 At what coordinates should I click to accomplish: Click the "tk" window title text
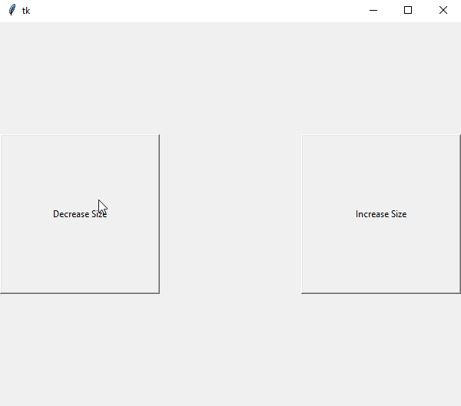(x=26, y=11)
